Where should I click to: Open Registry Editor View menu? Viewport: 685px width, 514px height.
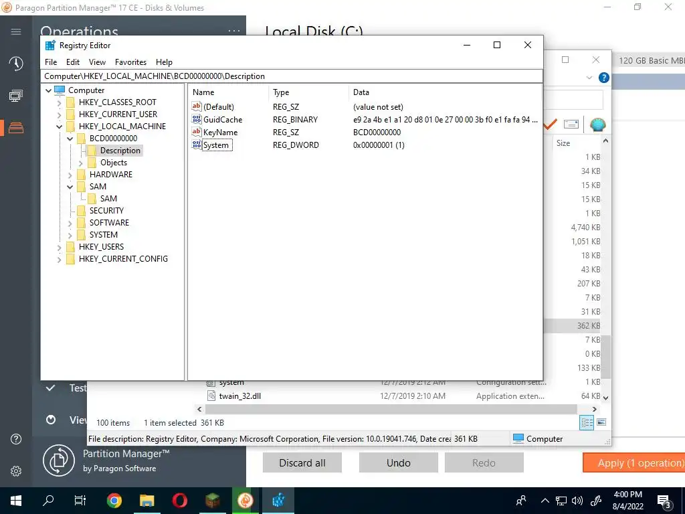click(97, 62)
